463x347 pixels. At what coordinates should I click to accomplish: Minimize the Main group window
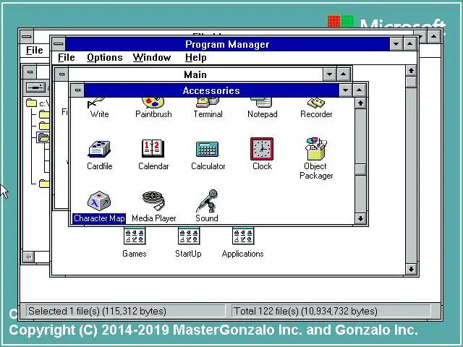click(330, 74)
